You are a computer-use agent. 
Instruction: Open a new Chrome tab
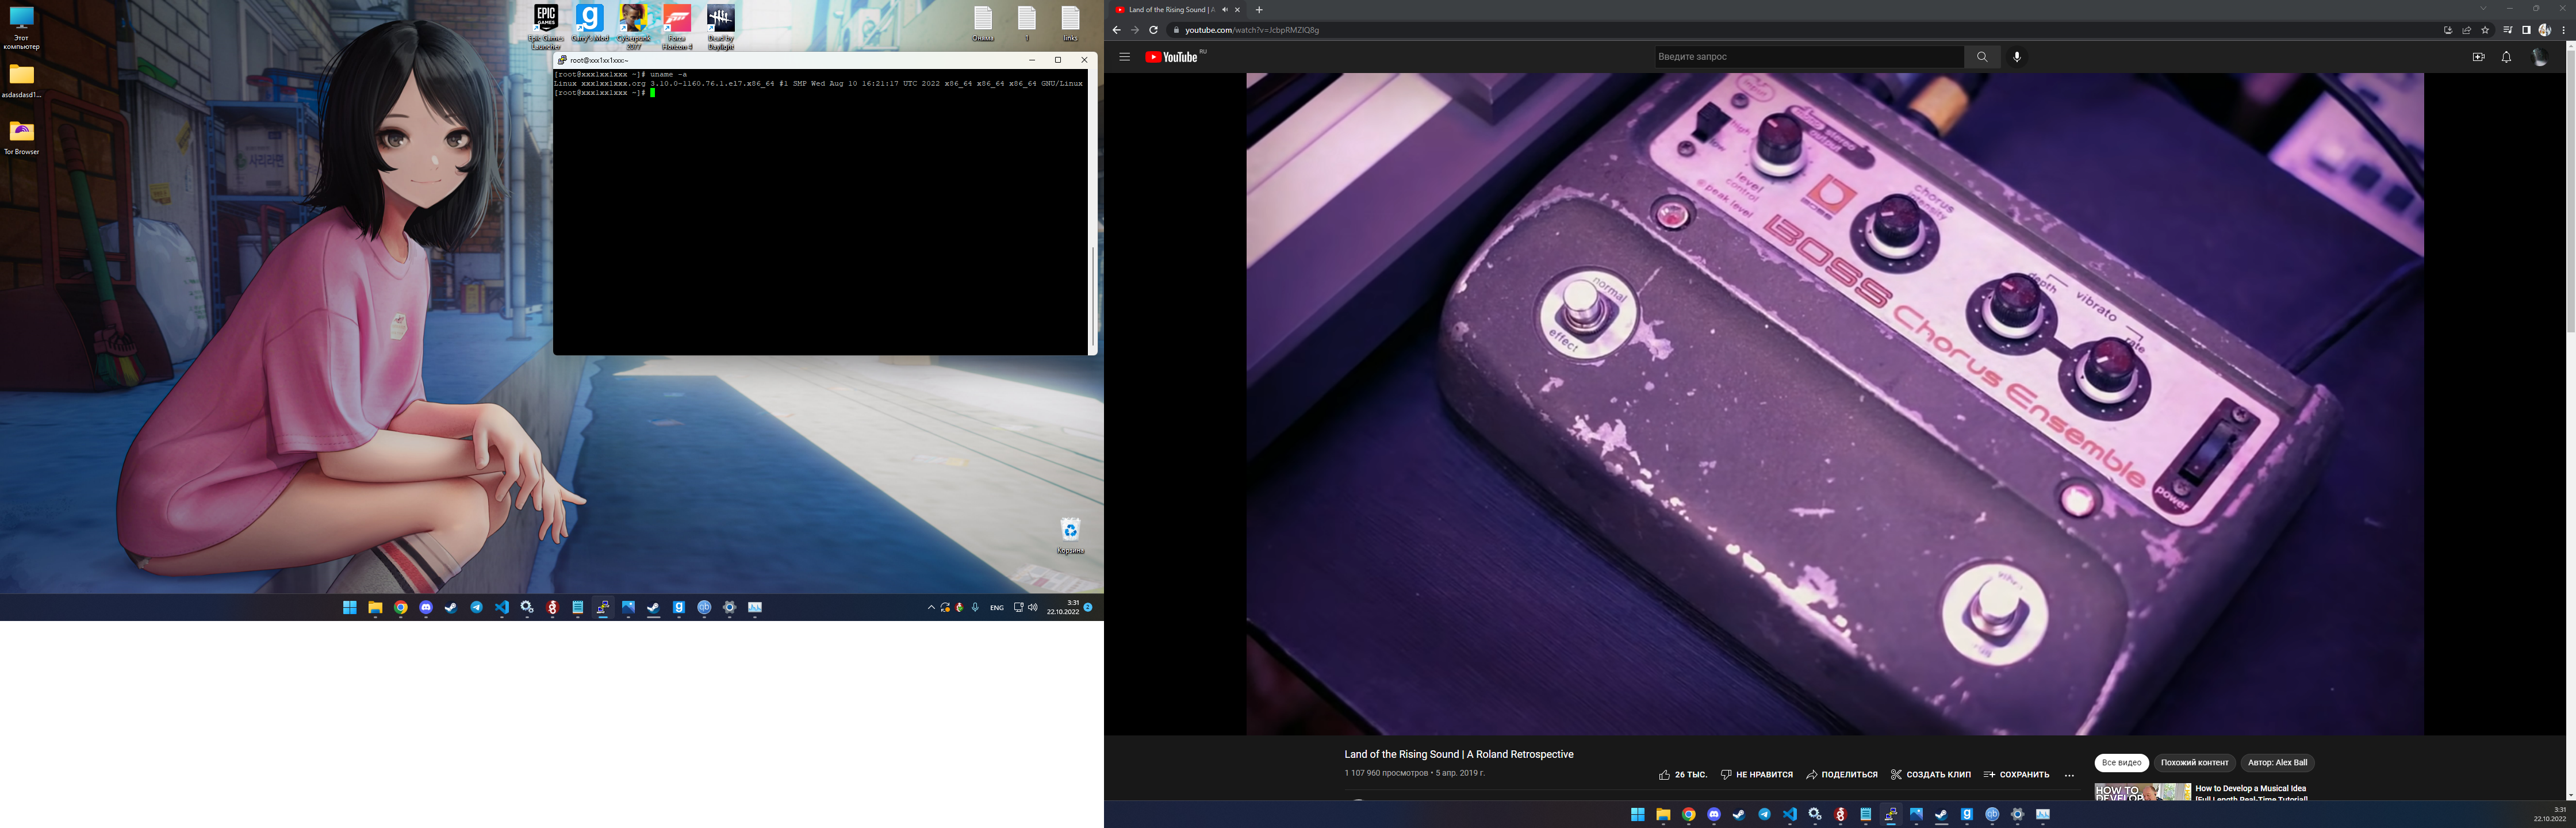coord(1259,10)
